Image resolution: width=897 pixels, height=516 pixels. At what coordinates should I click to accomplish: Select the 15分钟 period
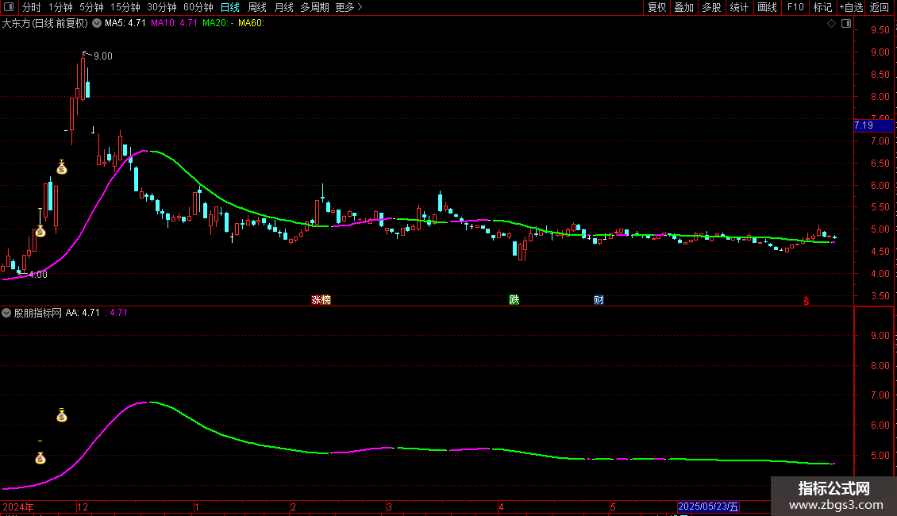point(125,7)
